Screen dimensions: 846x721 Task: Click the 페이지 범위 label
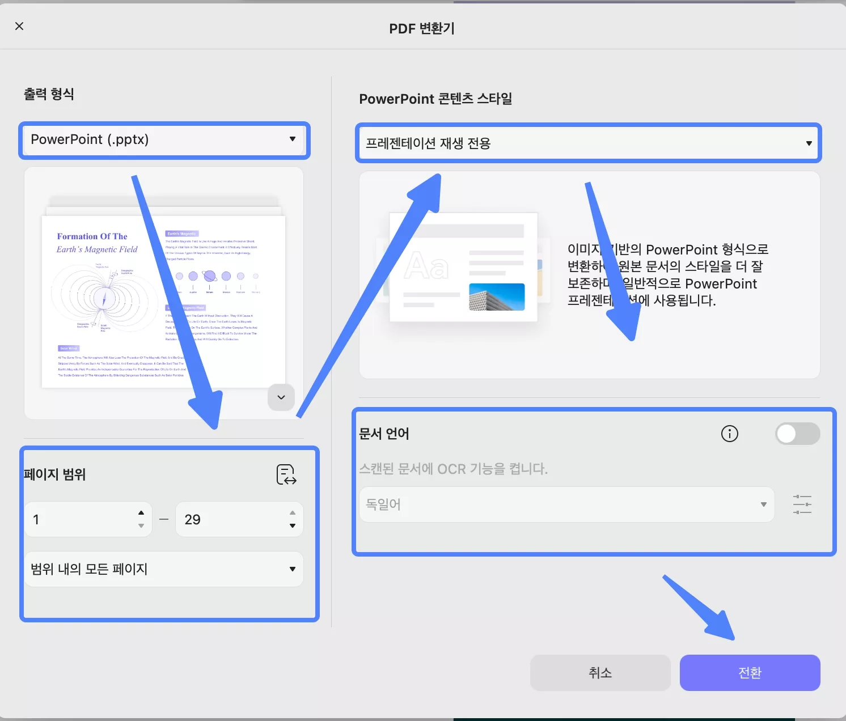point(54,474)
